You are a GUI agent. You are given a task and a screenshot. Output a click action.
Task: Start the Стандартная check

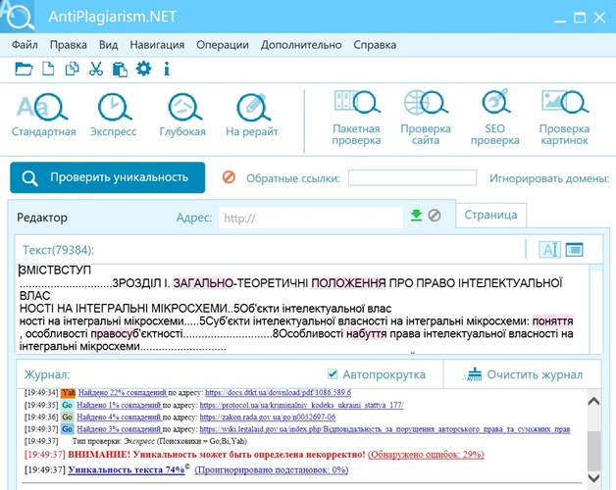(43, 115)
